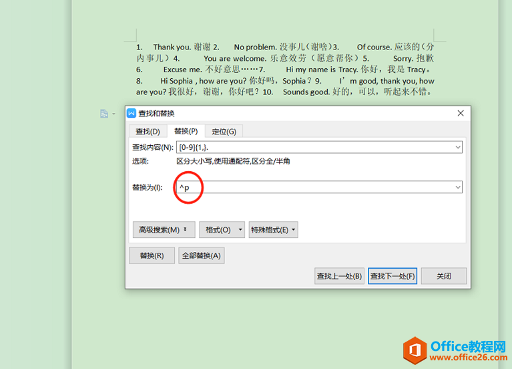Expand the 查找内容 dropdown arrow

(458, 147)
